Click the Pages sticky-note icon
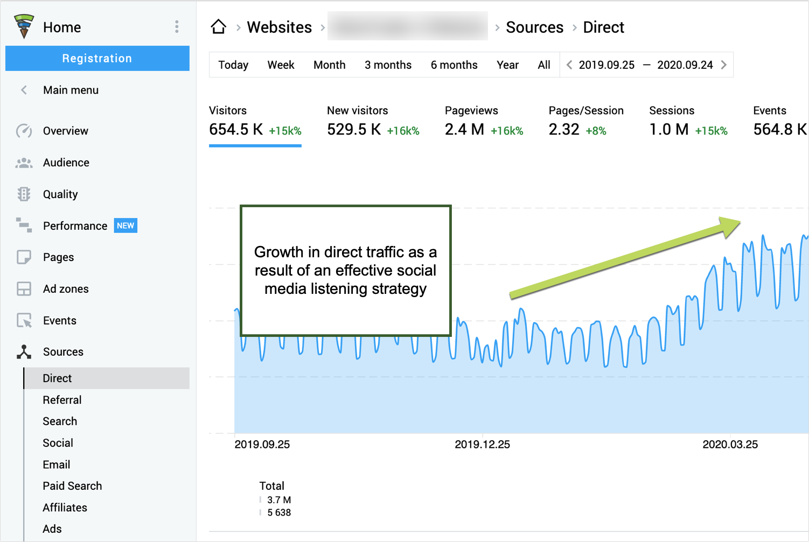This screenshot has height=542, width=809. pyautogui.click(x=24, y=257)
